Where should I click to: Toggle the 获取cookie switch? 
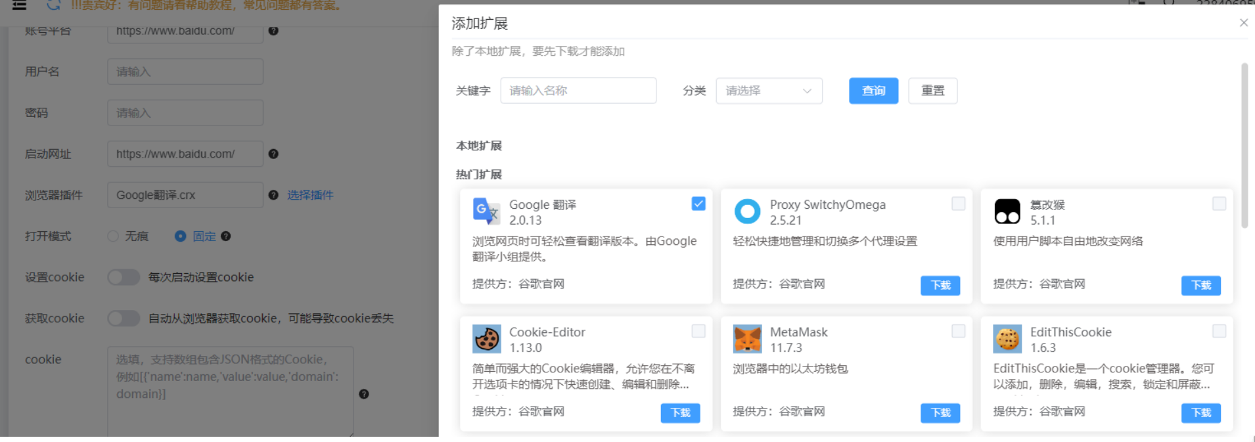click(124, 319)
